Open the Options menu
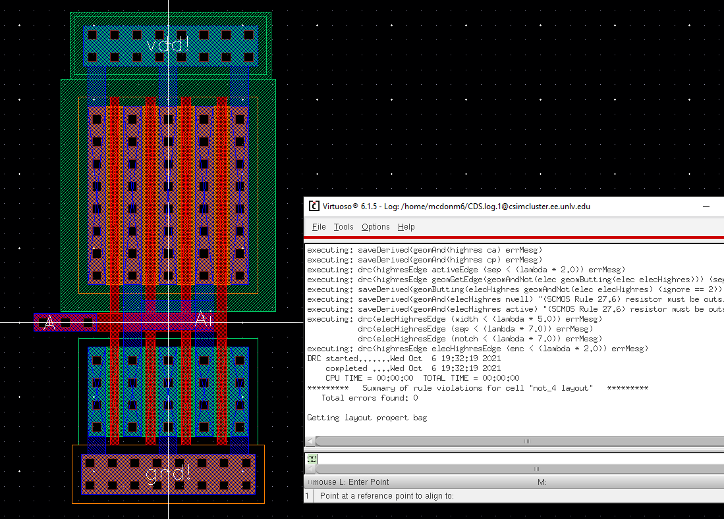Viewport: 724px width, 519px height. pyautogui.click(x=376, y=227)
